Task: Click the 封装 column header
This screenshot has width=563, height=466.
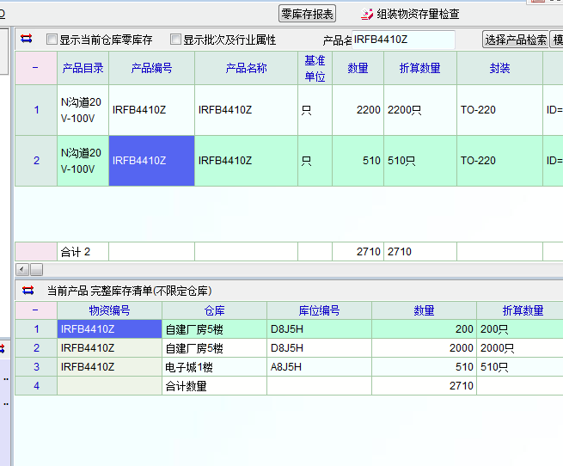Action: pyautogui.click(x=499, y=68)
